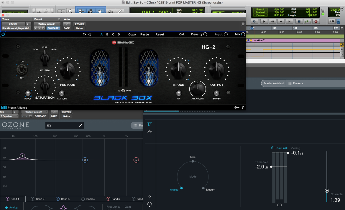
Task: Click the Fast Forward transport button
Action: pyautogui.click(x=281, y=21)
